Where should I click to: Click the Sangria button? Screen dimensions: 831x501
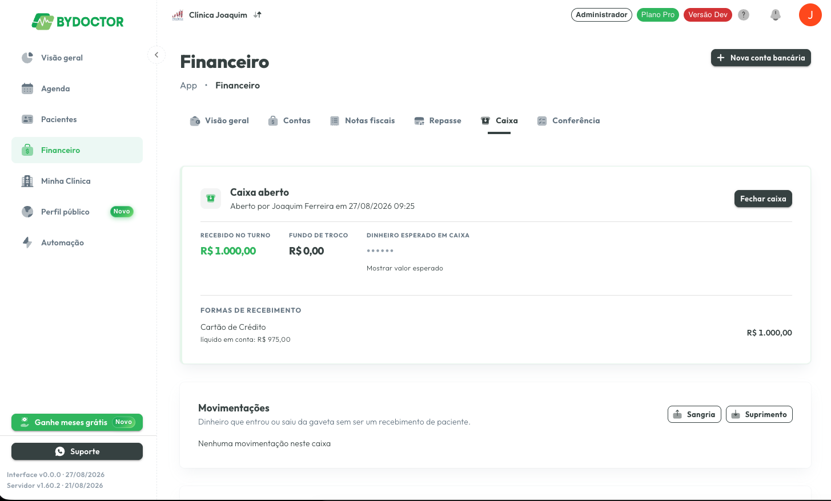click(694, 414)
